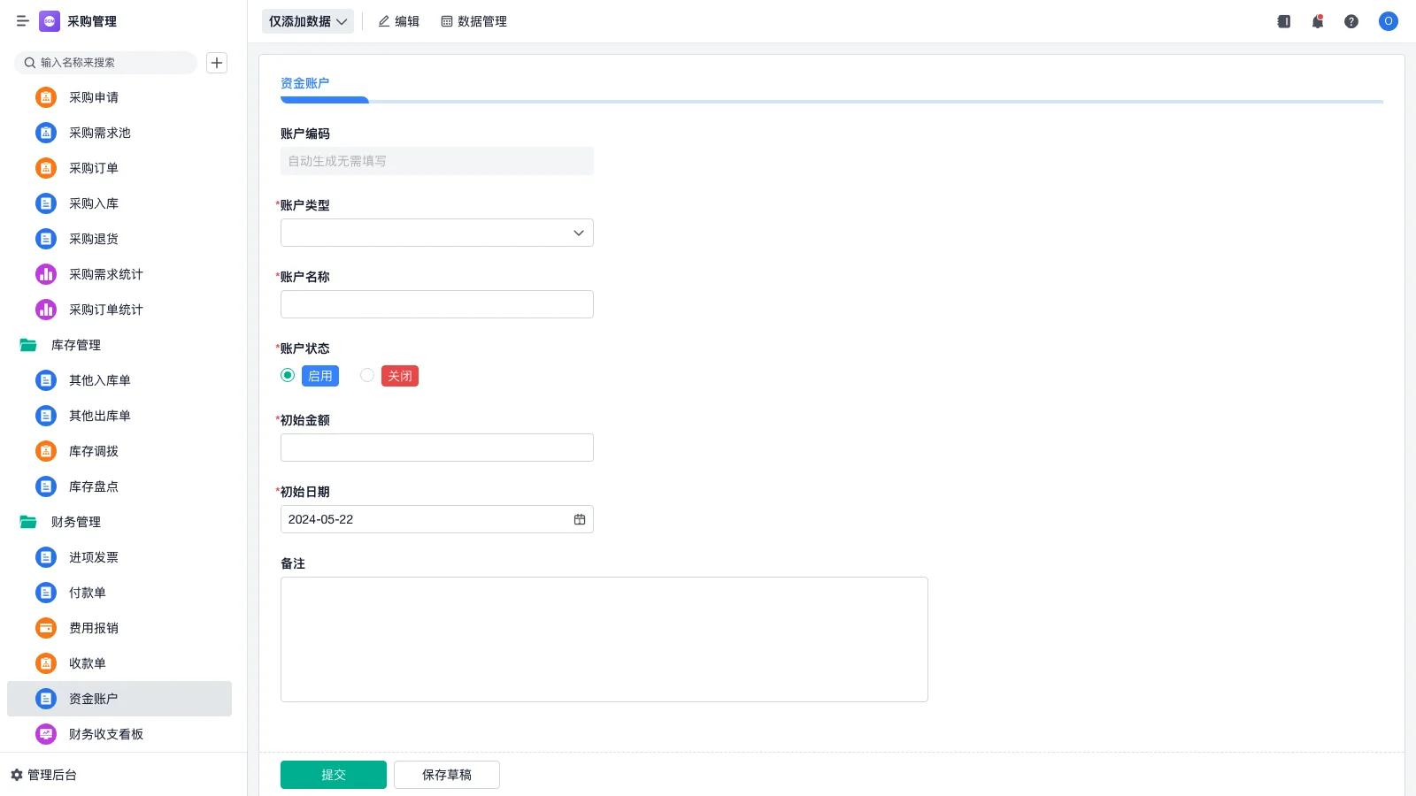Click the blue icon beside 进项发票
The height and width of the screenshot is (796, 1416).
click(46, 557)
